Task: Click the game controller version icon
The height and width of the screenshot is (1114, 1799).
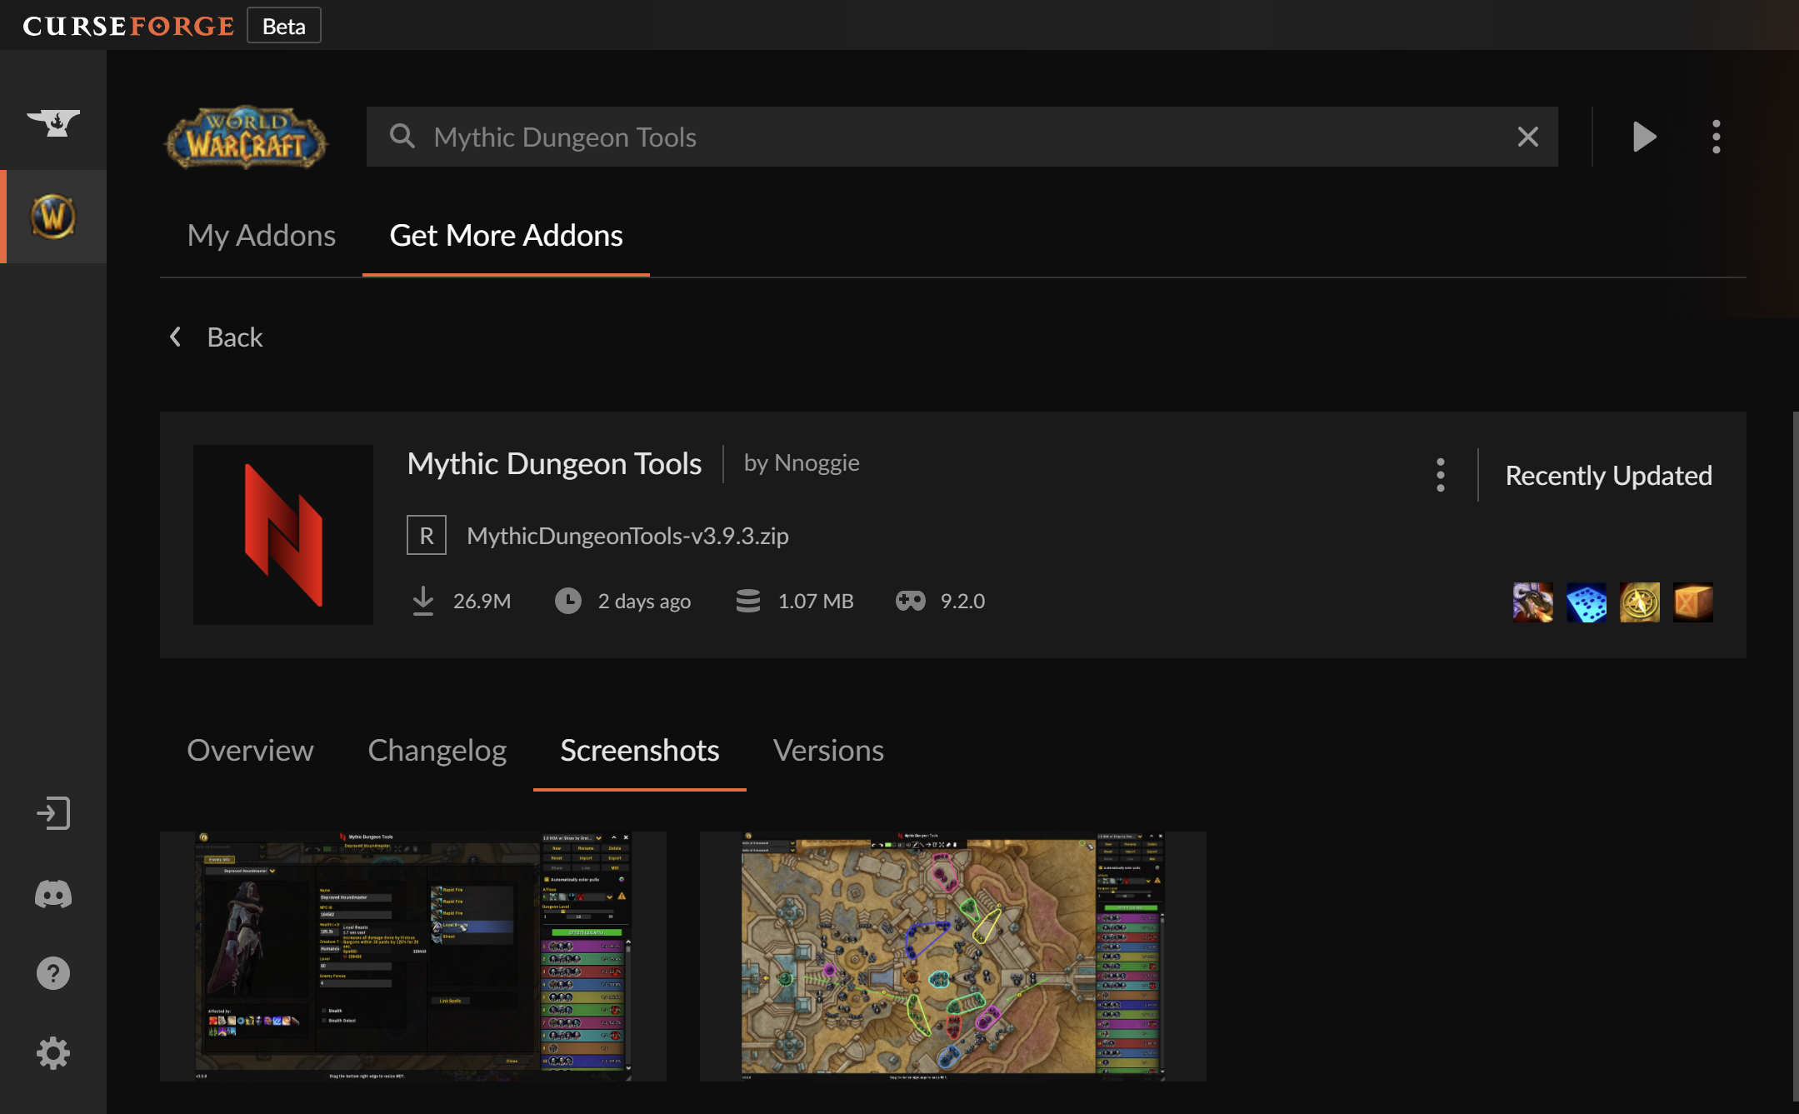Action: [x=911, y=601]
